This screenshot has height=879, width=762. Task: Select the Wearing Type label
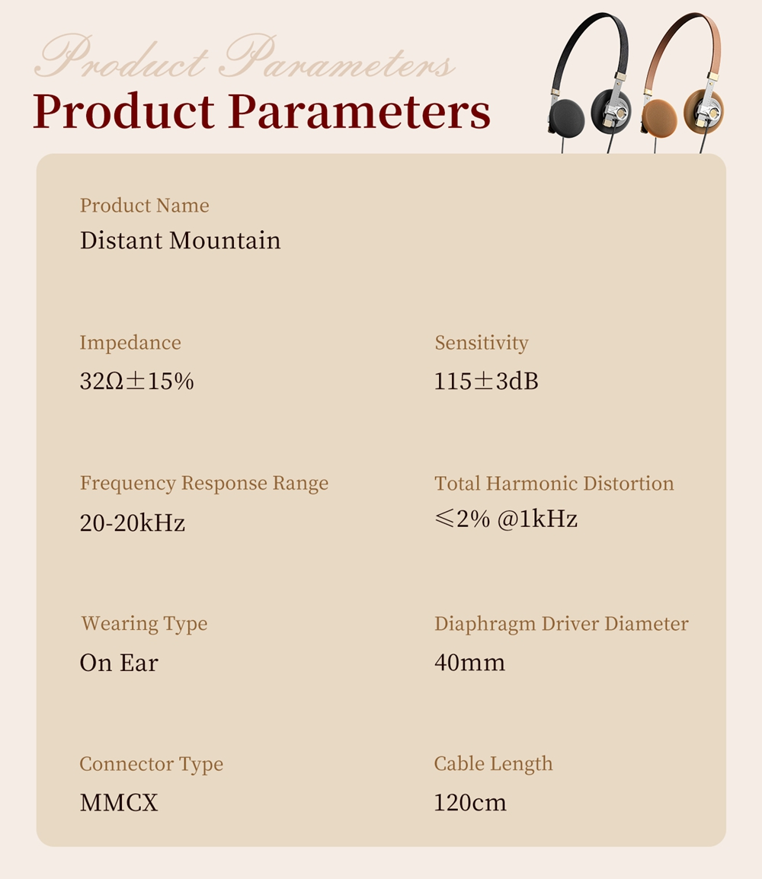[144, 624]
